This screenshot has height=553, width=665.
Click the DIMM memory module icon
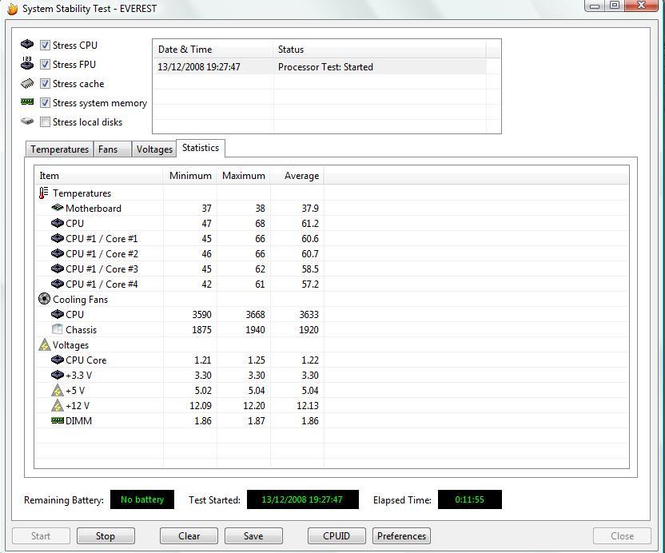pyautogui.click(x=58, y=420)
